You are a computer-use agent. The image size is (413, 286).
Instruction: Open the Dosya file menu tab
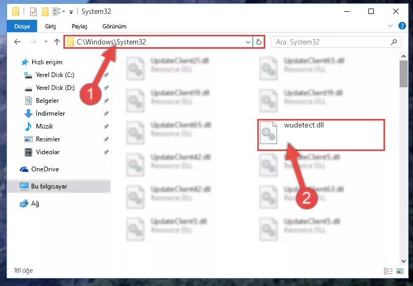coord(22,26)
